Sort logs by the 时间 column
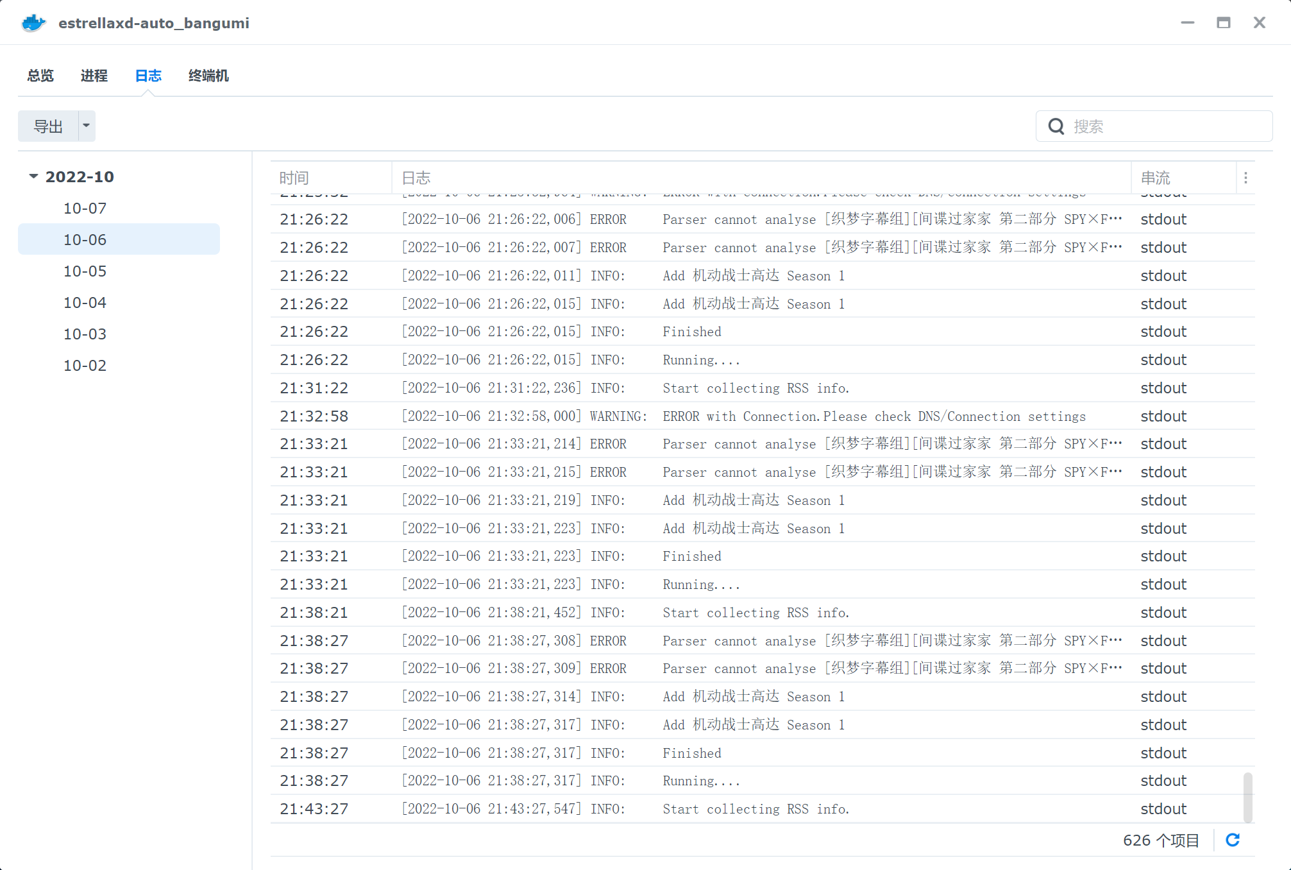Screen dimensions: 1291x870 294,177
